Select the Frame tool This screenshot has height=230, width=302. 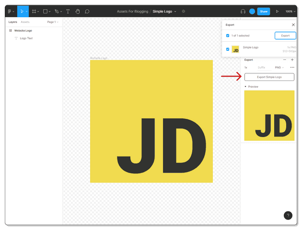point(34,11)
